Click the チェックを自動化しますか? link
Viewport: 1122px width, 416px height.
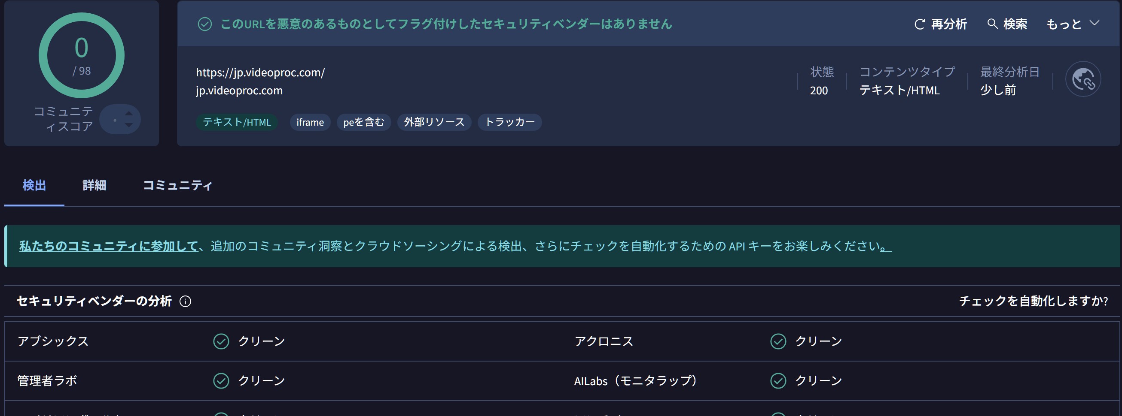(x=1033, y=301)
